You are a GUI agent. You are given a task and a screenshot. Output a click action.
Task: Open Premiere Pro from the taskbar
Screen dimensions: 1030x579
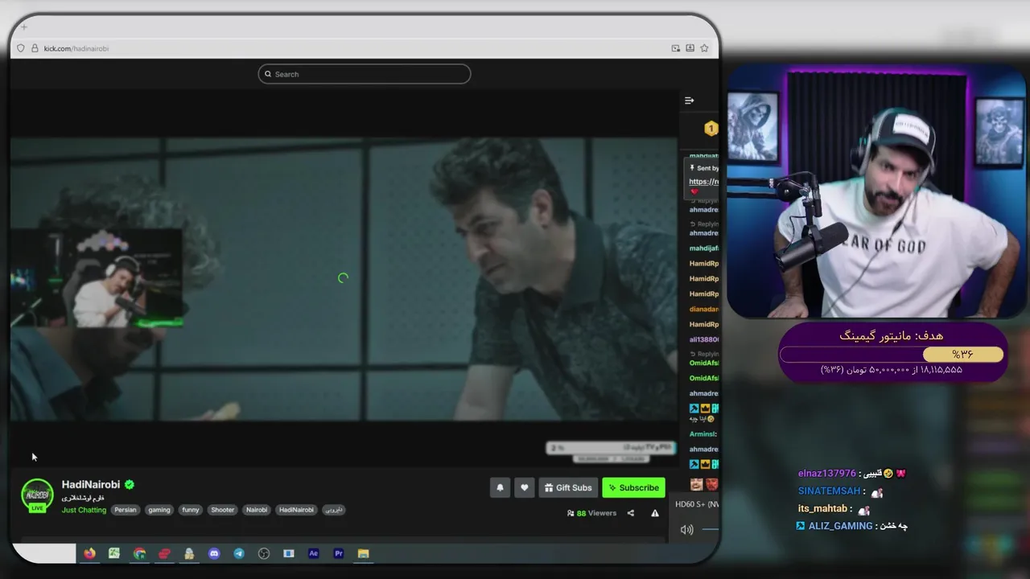pos(339,553)
